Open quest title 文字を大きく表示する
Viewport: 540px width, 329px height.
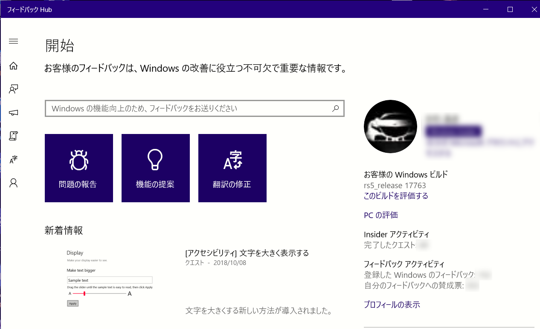[x=247, y=253]
